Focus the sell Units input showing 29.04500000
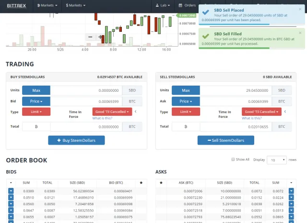 coord(236,90)
